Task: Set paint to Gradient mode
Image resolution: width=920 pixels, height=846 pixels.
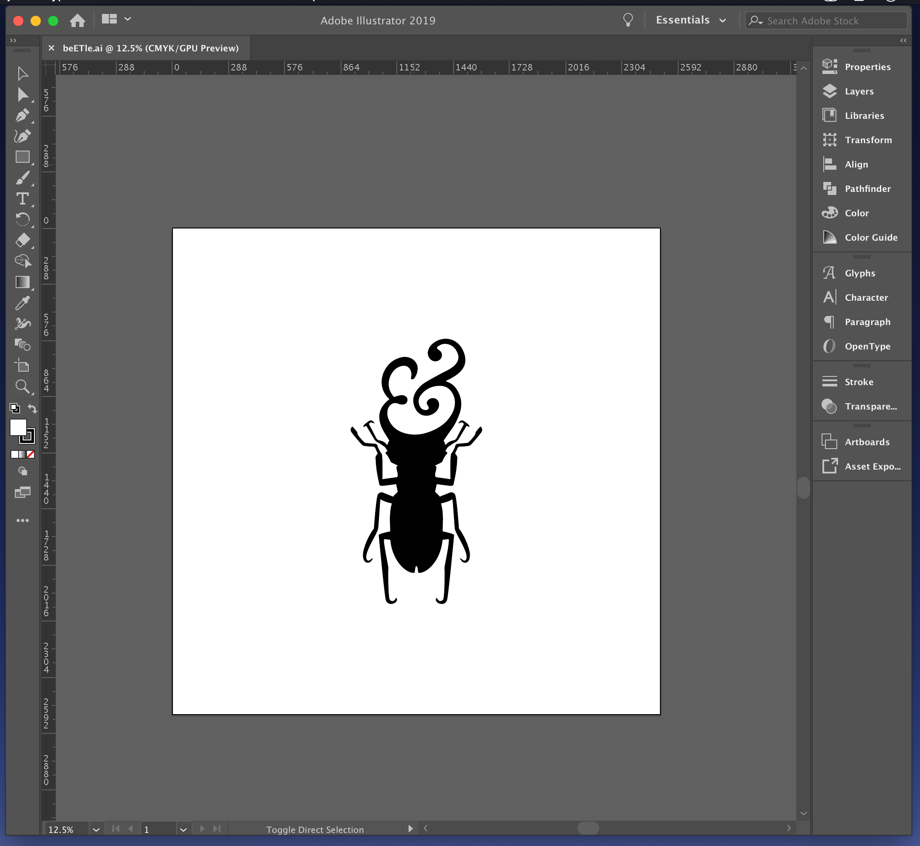Action: point(23,454)
